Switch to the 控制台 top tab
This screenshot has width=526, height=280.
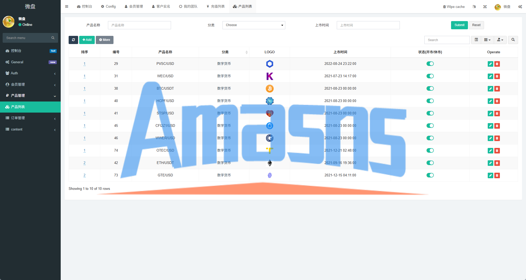pos(84,6)
